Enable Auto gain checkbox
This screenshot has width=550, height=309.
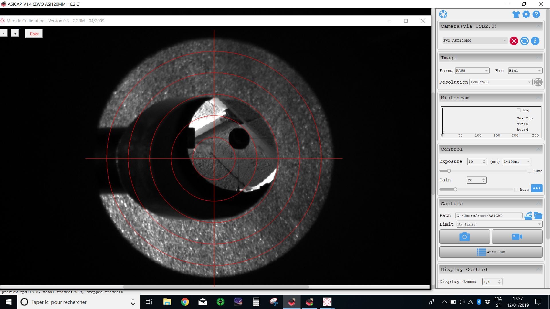516,189
